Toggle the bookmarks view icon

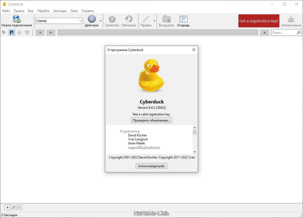tap(12, 32)
